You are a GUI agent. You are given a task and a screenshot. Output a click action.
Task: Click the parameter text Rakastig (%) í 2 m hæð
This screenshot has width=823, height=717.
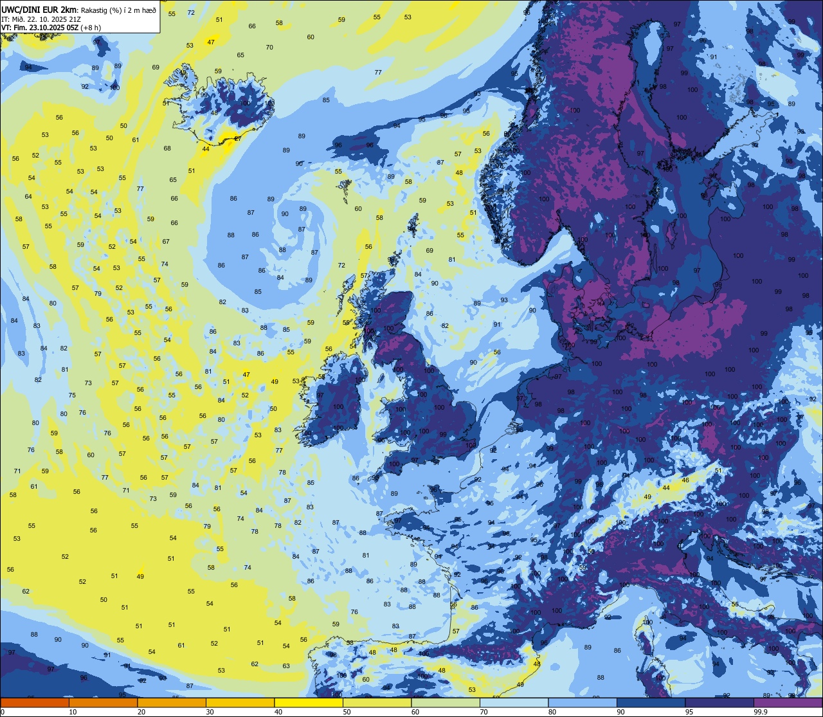click(x=119, y=9)
